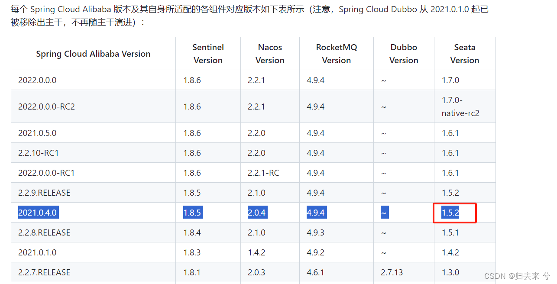Click Nacos 2.1.0 in 2.2.8.RELEASE row
557x284 pixels.
click(256, 232)
